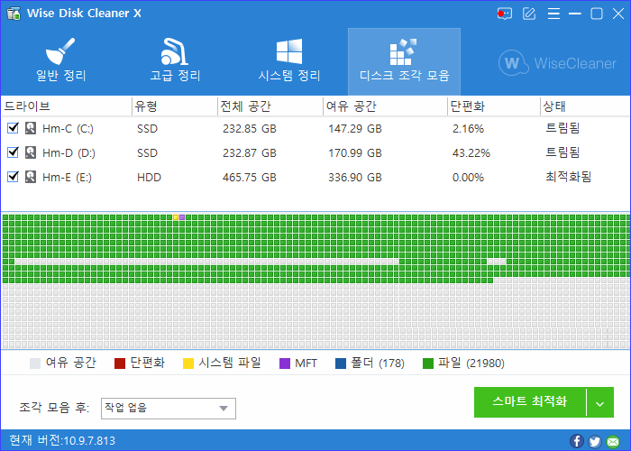631x451 pixels.
Task: Click the Wise Disk Cleaner app icon
Action: (14, 14)
